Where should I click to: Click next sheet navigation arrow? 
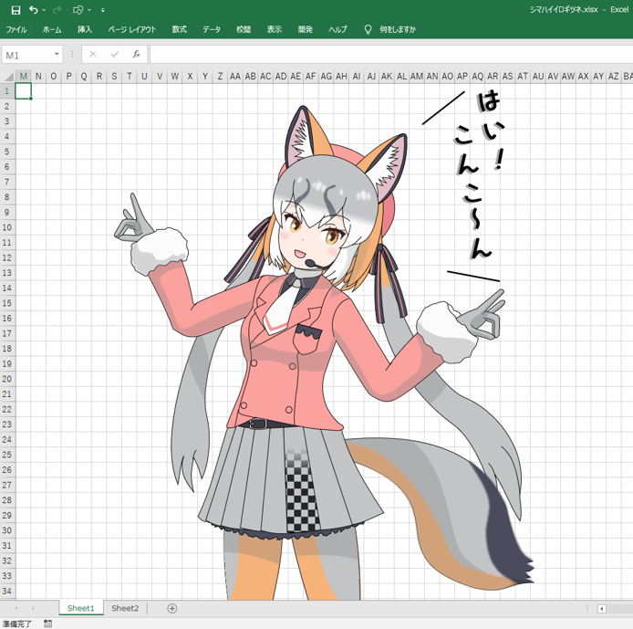(x=33, y=608)
